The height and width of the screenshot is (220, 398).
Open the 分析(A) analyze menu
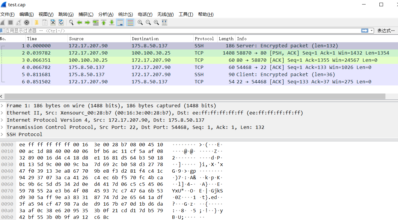point(106,14)
